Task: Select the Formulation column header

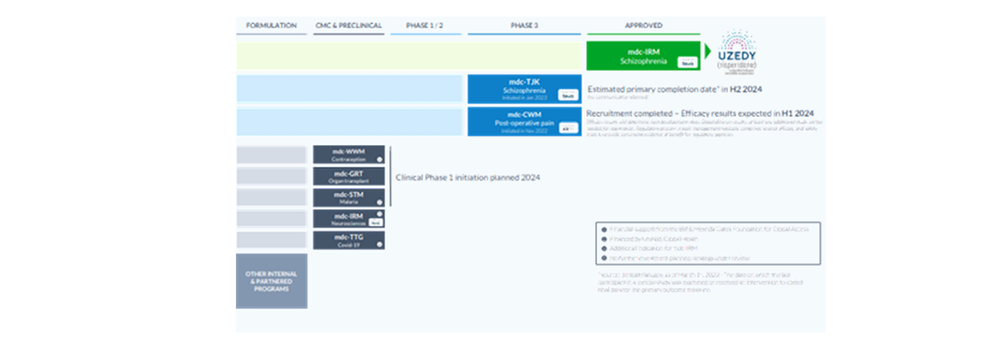Action: (x=271, y=26)
